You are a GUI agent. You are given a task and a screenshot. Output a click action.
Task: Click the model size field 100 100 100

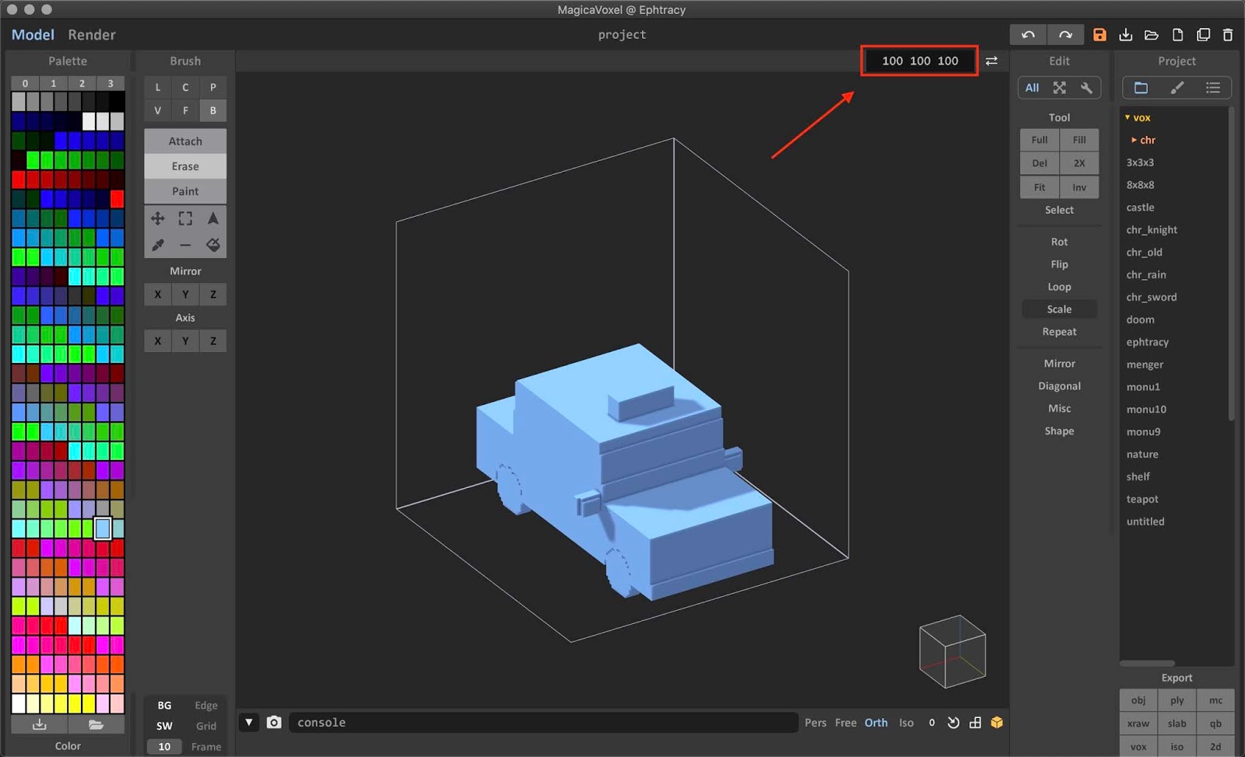[x=920, y=61]
